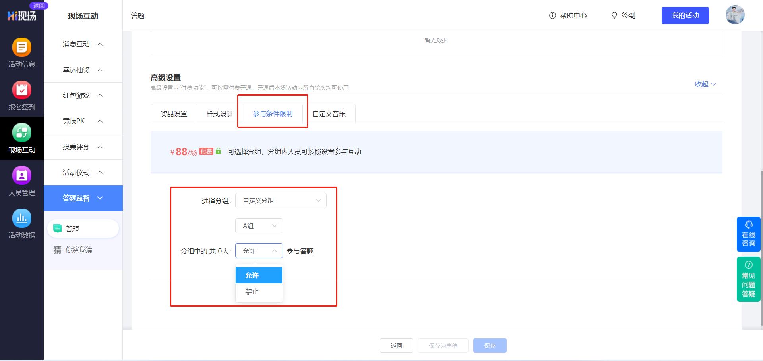Viewport: 763px width, 361px height.
Task: Open the A组 group dropdown
Action: (x=259, y=225)
